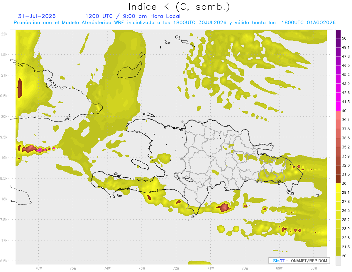
Task: Click the "33.9" color scale label
Action: pos(346,156)
